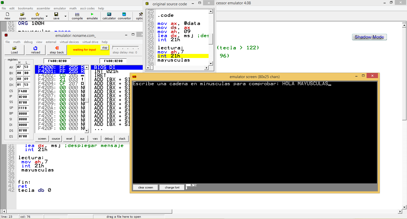The width and height of the screenshot is (407, 219).
Task: Select memory row F4202: CD 205
Action: pyautogui.click(x=60, y=76)
